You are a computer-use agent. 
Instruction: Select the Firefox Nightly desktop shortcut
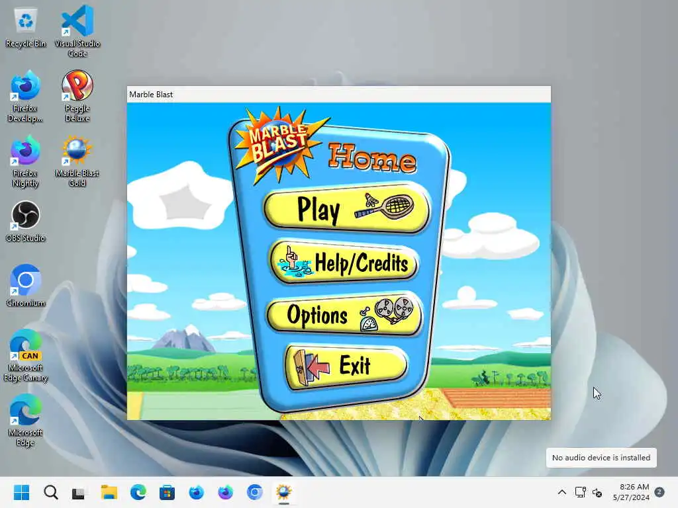click(x=25, y=161)
